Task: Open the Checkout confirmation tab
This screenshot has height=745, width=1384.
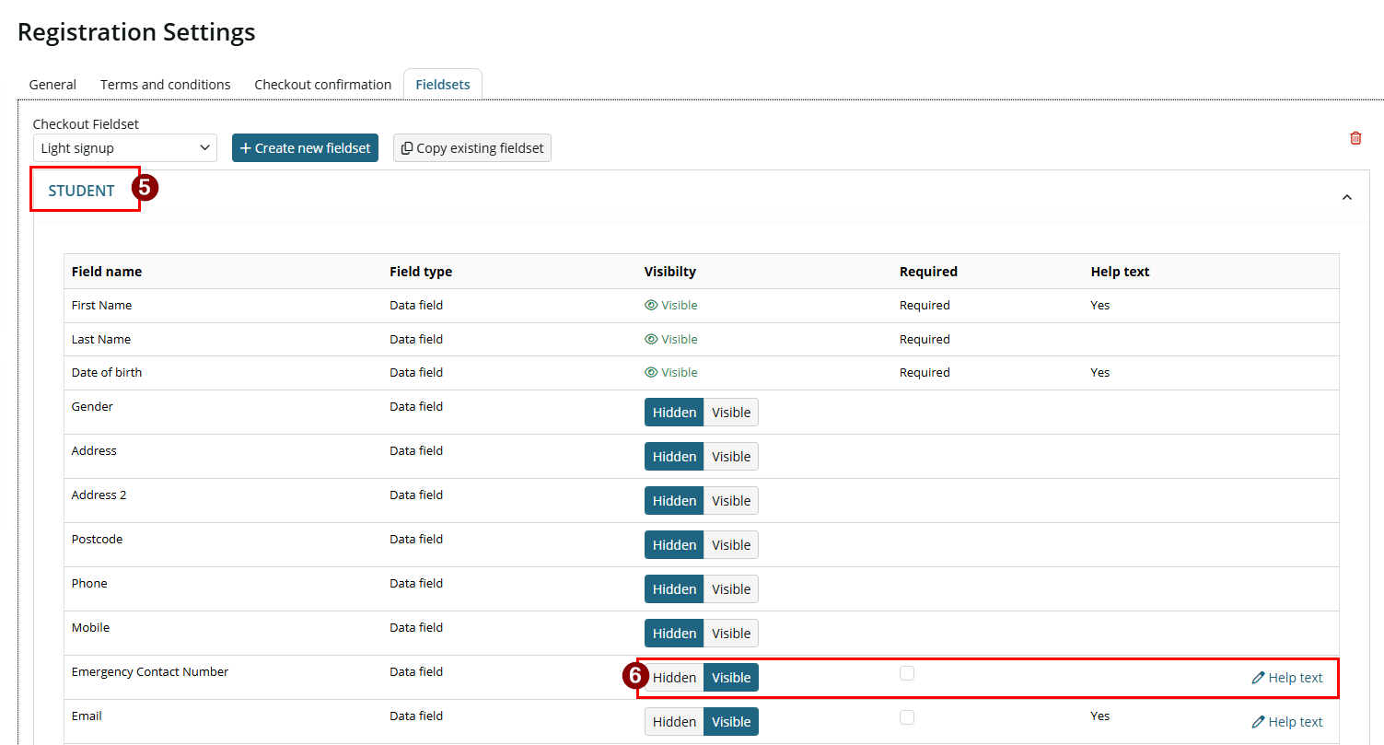Action: pyautogui.click(x=323, y=85)
